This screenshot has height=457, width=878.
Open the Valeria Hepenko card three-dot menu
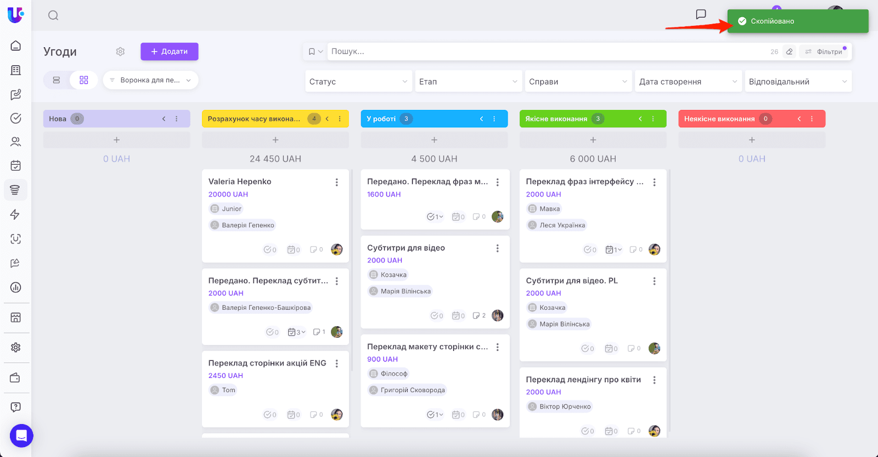point(336,182)
